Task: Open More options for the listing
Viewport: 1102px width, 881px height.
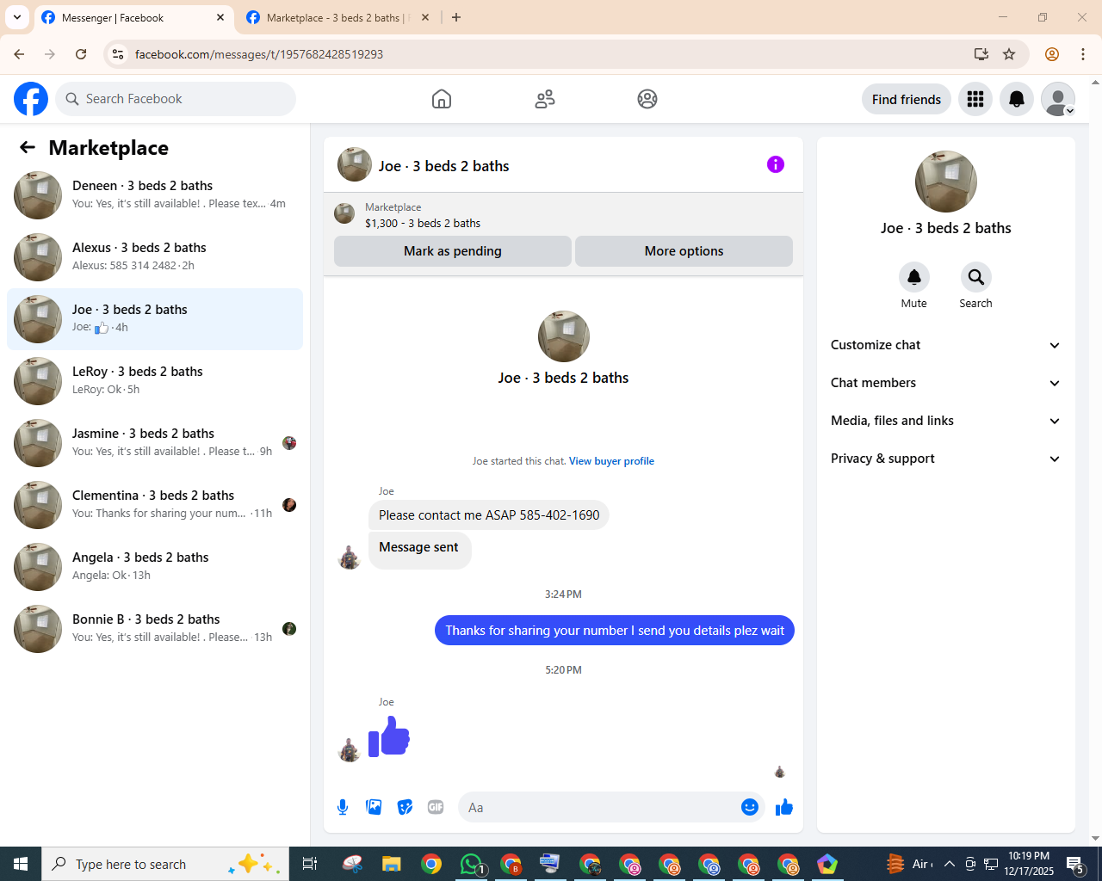Action: tap(684, 251)
